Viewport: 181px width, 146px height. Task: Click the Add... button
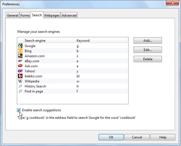pos(148,41)
